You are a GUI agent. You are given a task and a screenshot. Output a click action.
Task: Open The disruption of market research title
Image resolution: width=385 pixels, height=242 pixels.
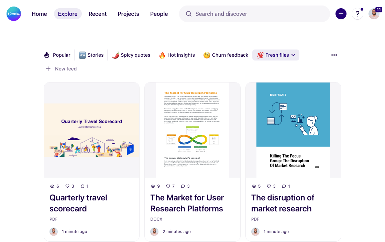coord(283,203)
